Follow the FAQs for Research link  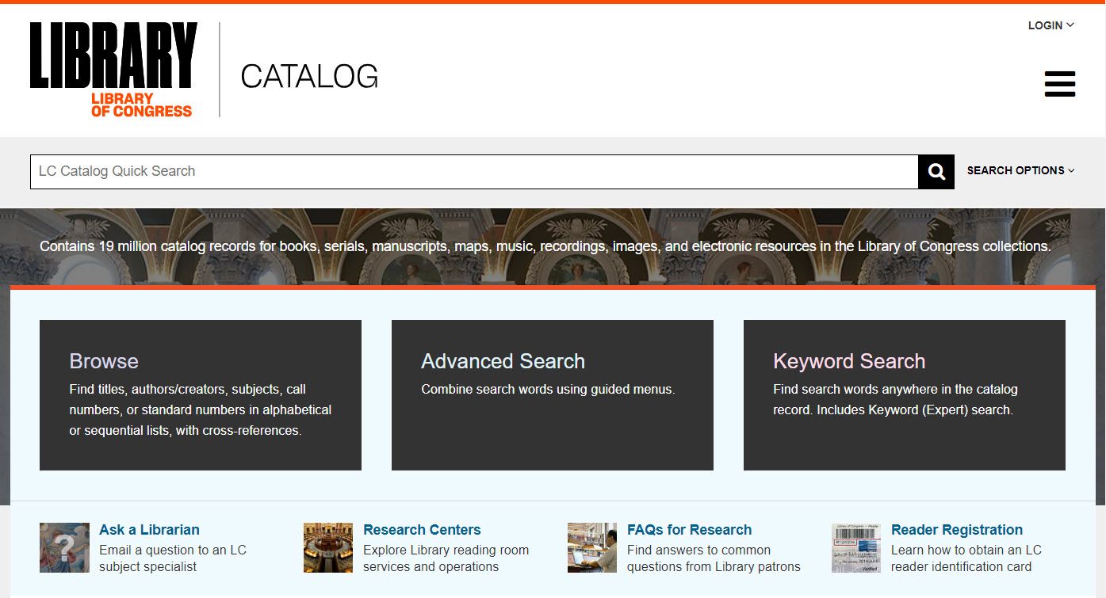pos(689,530)
